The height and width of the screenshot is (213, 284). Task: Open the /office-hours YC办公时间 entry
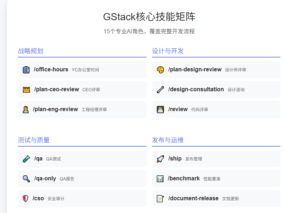coord(82,70)
